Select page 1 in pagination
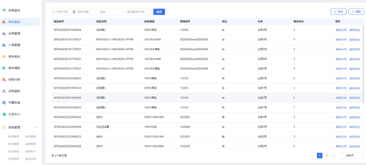The width and height of the screenshot is (366, 165). [x=319, y=155]
